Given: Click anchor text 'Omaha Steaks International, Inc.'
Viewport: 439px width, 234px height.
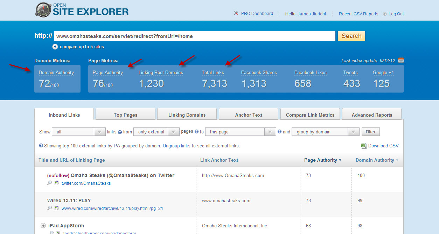Looking at the screenshot, I should [235, 226].
